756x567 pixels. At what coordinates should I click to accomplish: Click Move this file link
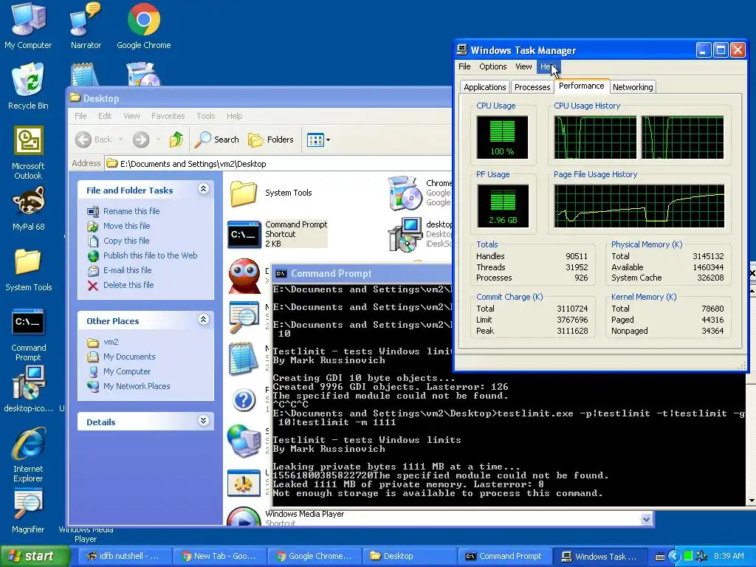pyautogui.click(x=126, y=226)
